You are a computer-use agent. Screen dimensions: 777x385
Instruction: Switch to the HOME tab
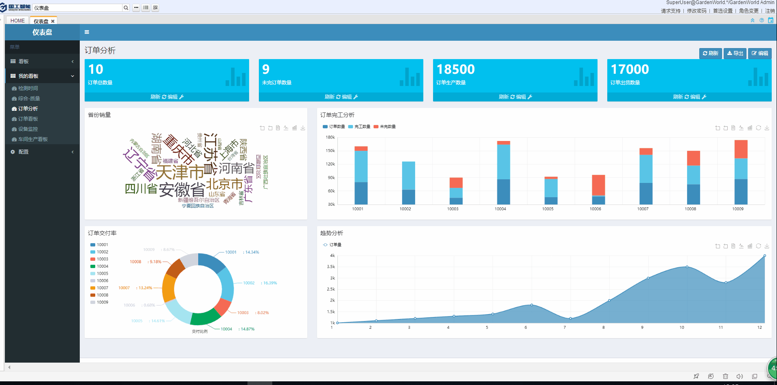tap(18, 21)
